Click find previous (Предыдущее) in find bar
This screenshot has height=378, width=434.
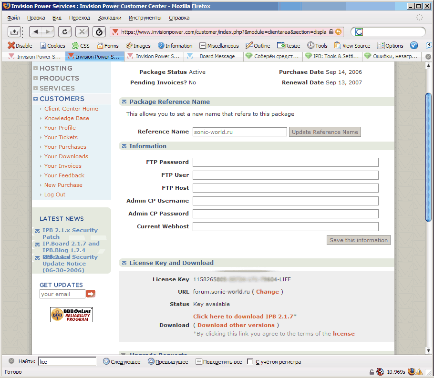(x=167, y=362)
